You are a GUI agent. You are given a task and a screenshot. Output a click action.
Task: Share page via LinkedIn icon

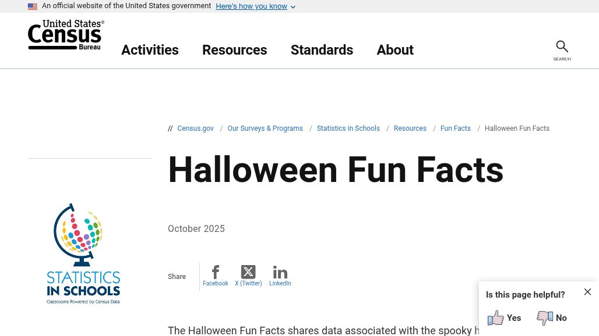280,273
